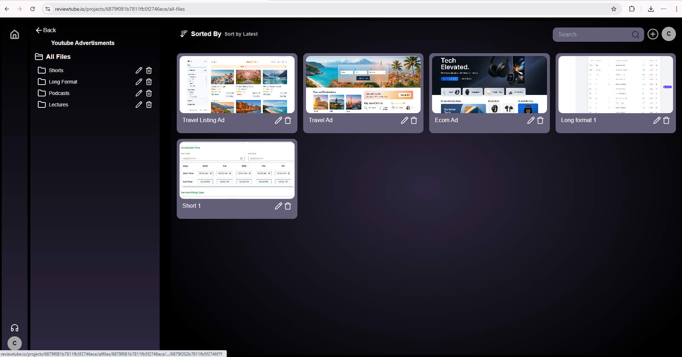Click the home icon in sidebar
The height and width of the screenshot is (357, 682).
pos(15,35)
